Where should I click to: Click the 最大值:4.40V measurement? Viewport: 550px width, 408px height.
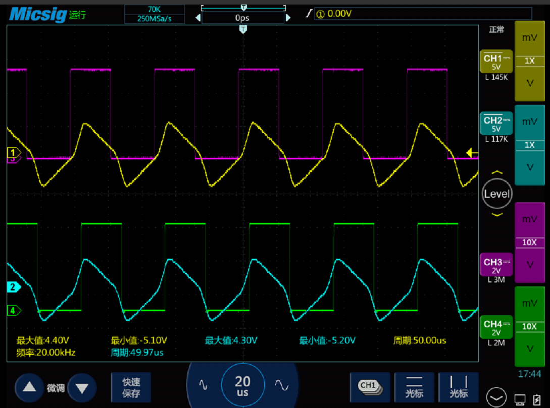pos(43,340)
